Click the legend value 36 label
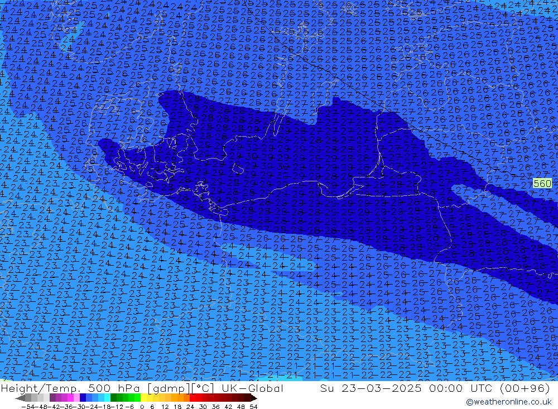Screen dimensions: 558x409 pyautogui.click(x=215, y=407)
